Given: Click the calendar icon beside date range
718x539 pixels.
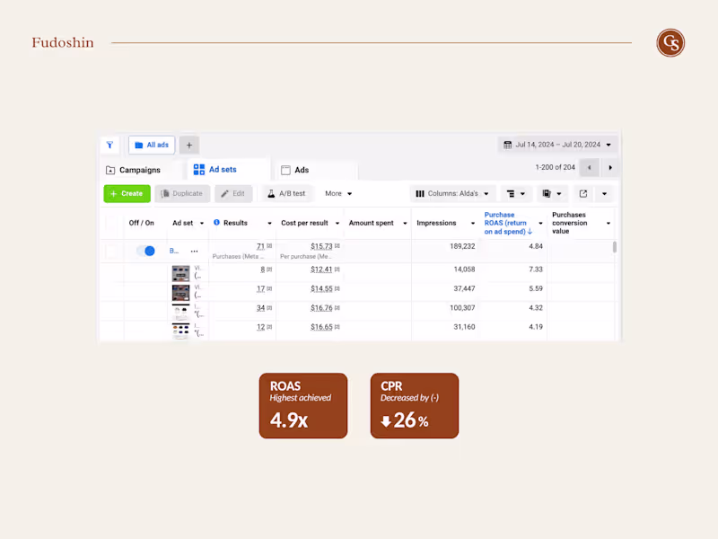Looking at the screenshot, I should click(x=507, y=145).
